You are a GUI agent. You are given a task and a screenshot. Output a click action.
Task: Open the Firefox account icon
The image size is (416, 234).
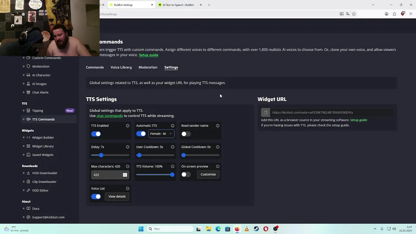pos(386,14)
